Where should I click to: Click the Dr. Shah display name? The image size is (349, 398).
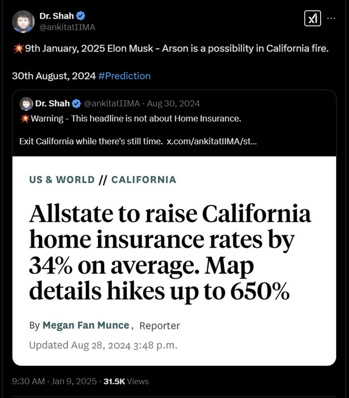[56, 16]
